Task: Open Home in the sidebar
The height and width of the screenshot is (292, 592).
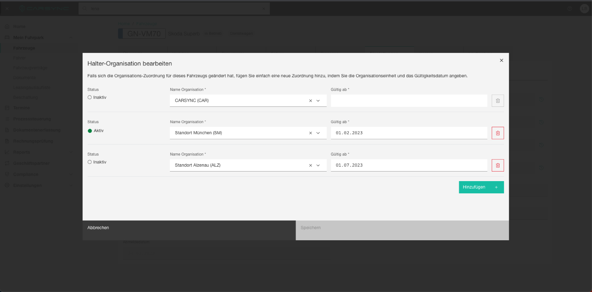Action: pyautogui.click(x=19, y=27)
